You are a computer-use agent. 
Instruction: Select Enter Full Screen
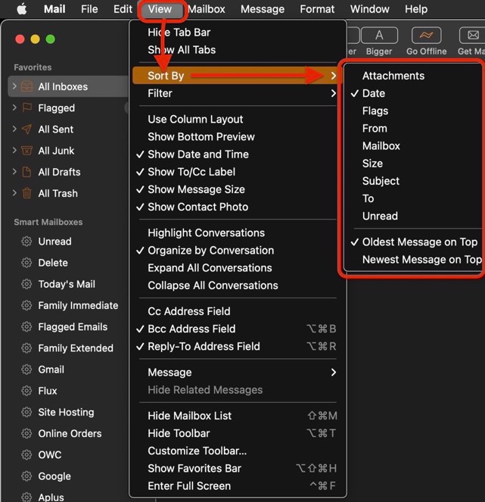pos(238,486)
